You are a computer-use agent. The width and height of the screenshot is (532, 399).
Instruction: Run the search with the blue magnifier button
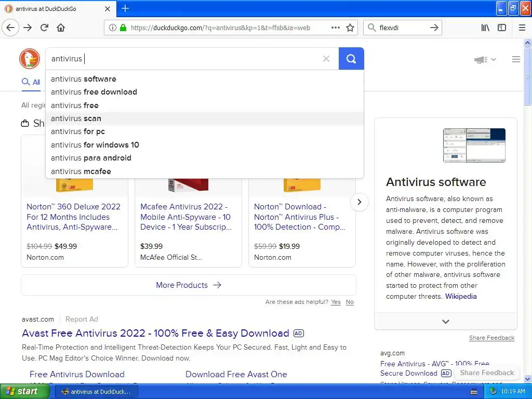(351, 59)
